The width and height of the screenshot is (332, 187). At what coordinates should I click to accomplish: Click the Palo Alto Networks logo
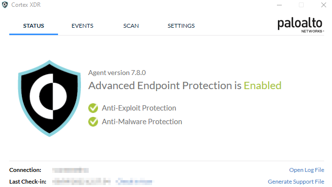tap(301, 25)
